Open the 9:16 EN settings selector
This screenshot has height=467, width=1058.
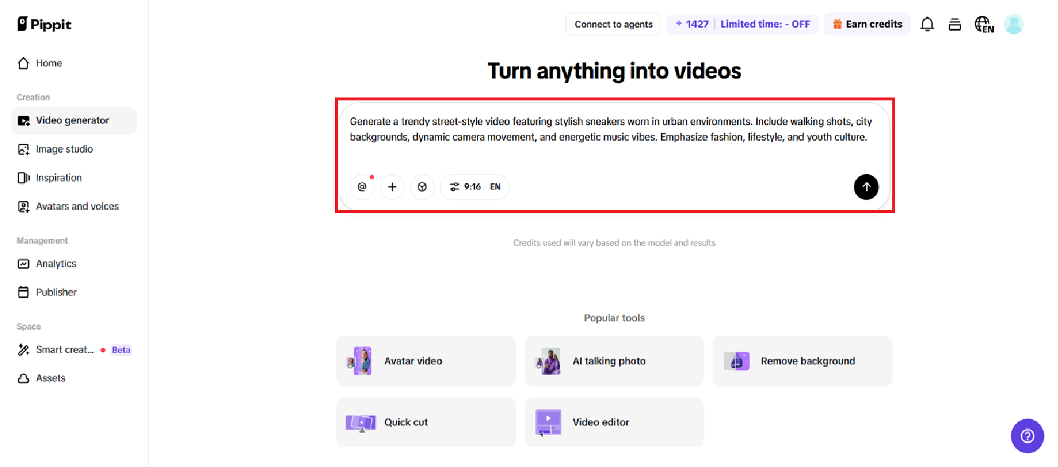pyautogui.click(x=475, y=187)
